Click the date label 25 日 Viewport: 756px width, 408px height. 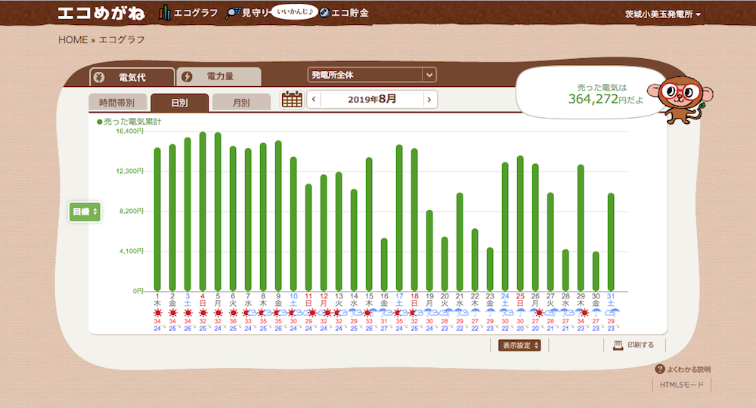(520, 300)
